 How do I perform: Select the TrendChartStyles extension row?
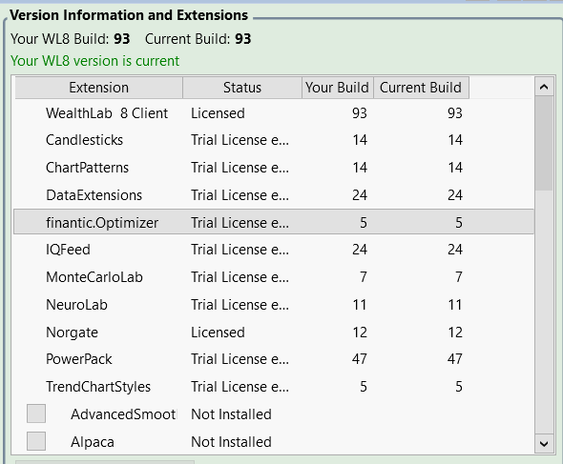(274, 387)
